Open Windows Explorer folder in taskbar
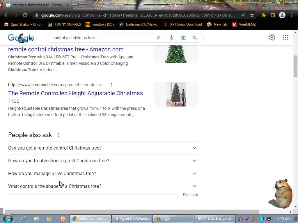This screenshot has height=223, width=298. (36, 219)
